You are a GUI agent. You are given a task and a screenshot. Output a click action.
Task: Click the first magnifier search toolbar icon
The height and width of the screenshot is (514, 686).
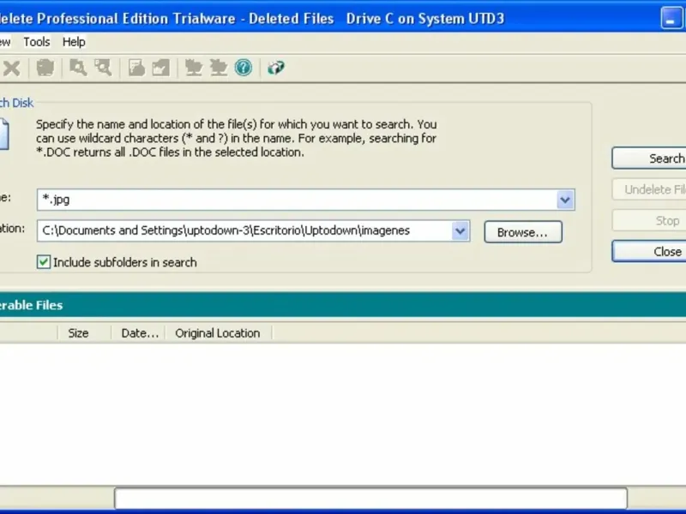tap(78, 68)
